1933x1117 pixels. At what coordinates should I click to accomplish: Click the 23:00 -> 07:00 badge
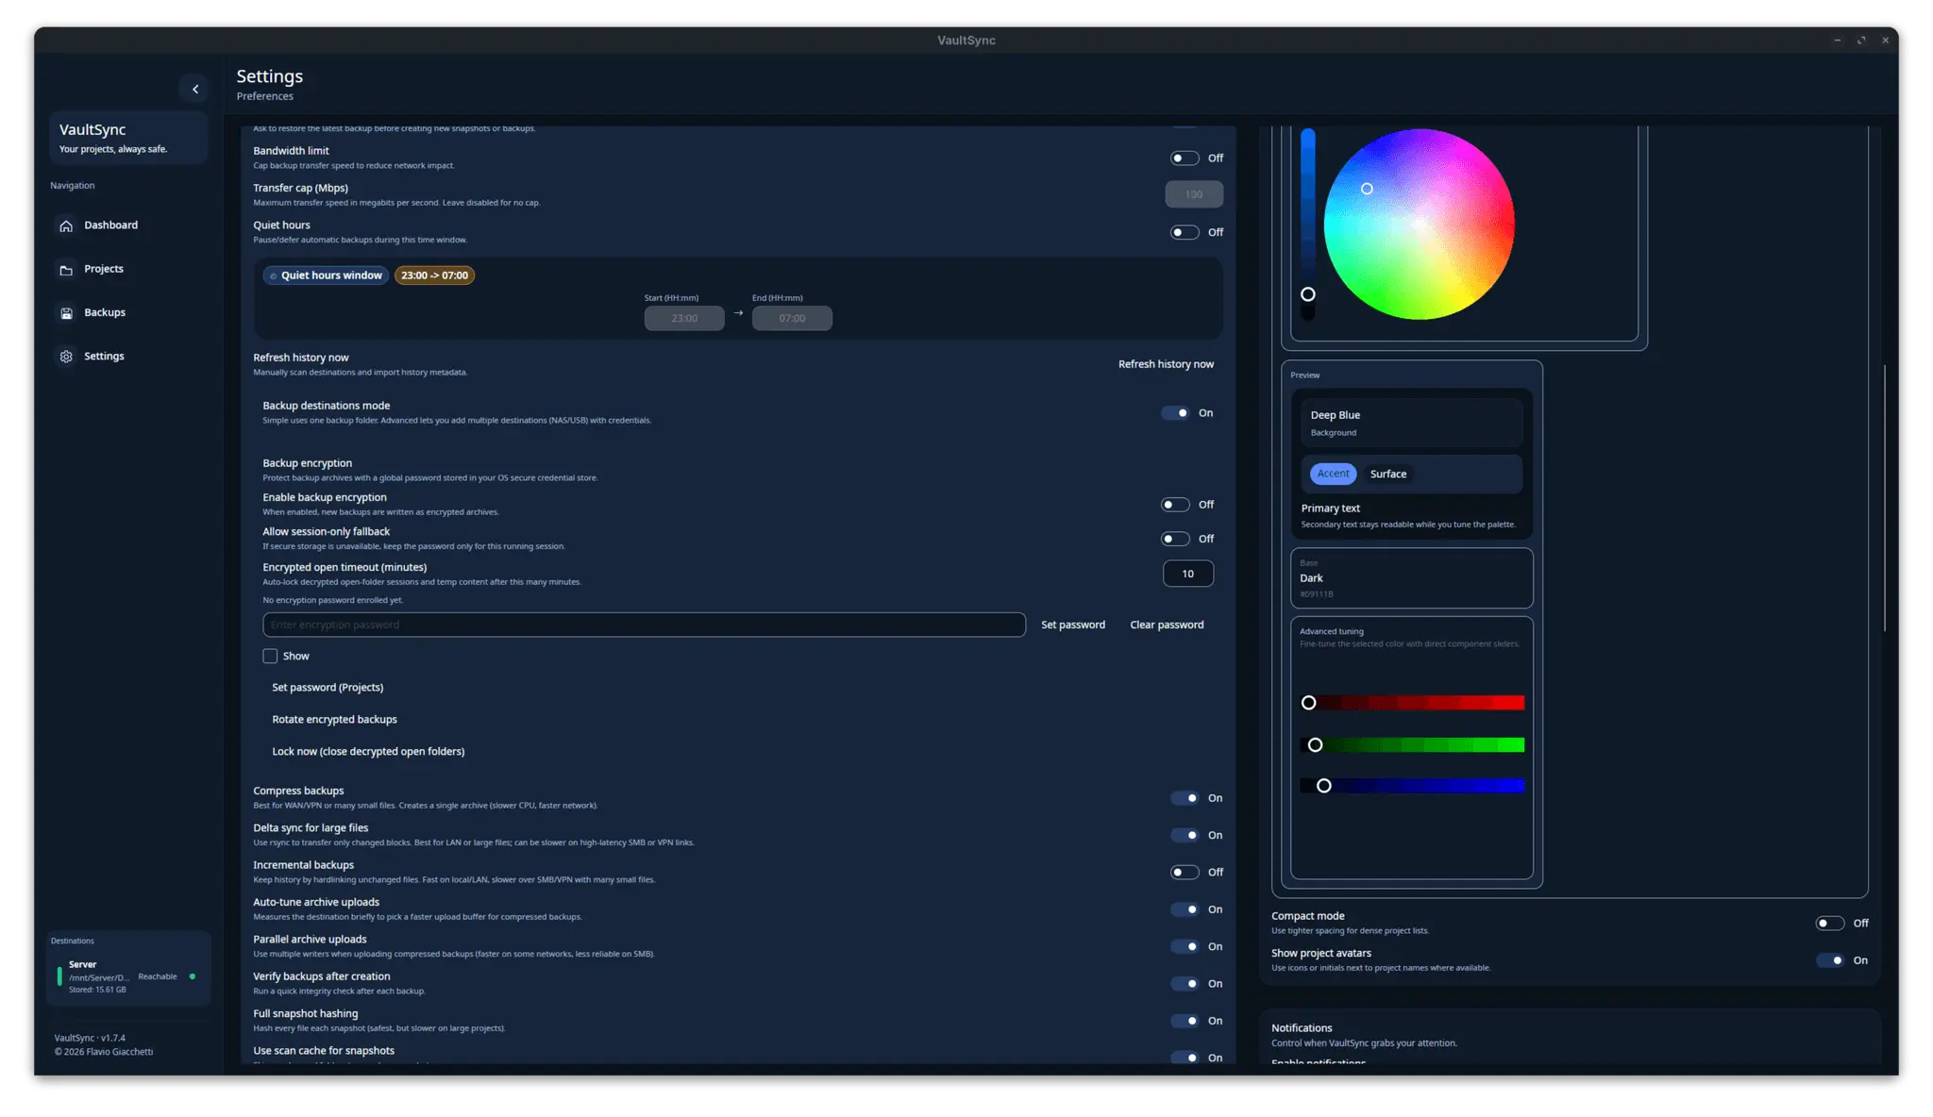coord(434,275)
